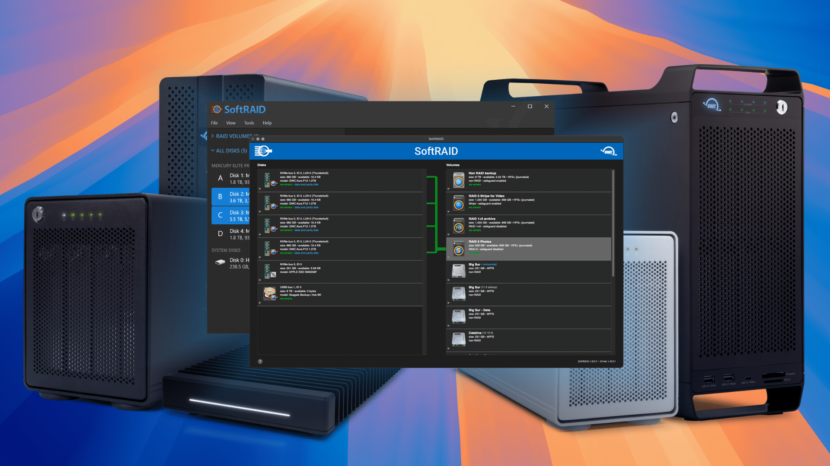The height and width of the screenshot is (466, 830).
Task: Expand the unmounted Big Sur volume details
Action: [449, 280]
